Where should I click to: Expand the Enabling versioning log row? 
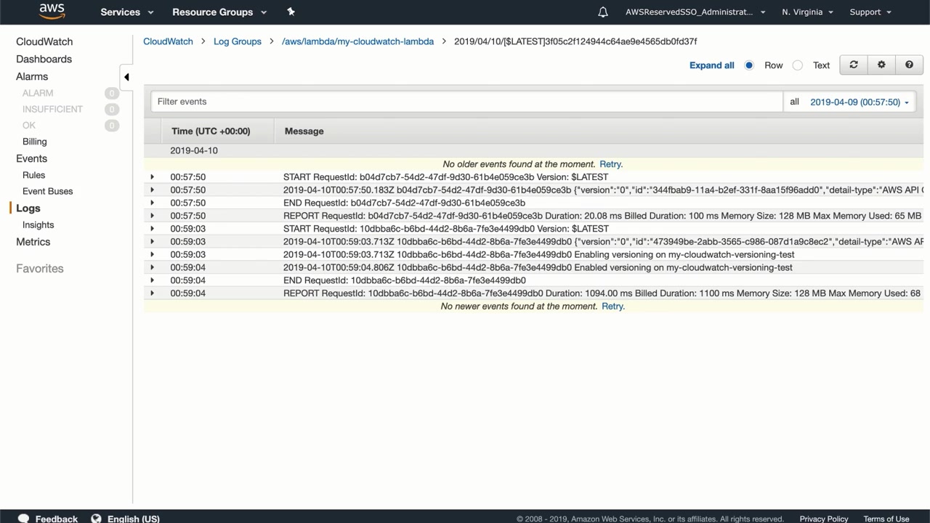152,254
